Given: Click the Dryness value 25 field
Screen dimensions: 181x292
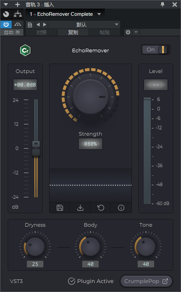Looking at the screenshot, I should point(35,264).
